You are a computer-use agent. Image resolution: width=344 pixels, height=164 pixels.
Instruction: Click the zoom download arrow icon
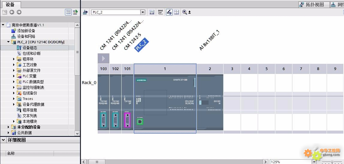coord(190,13)
